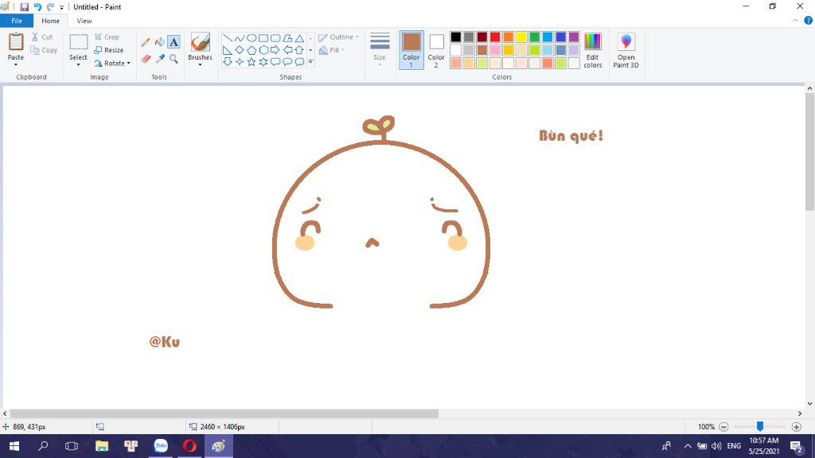The width and height of the screenshot is (815, 458).
Task: Open Windows Start menu
Action: (14, 446)
